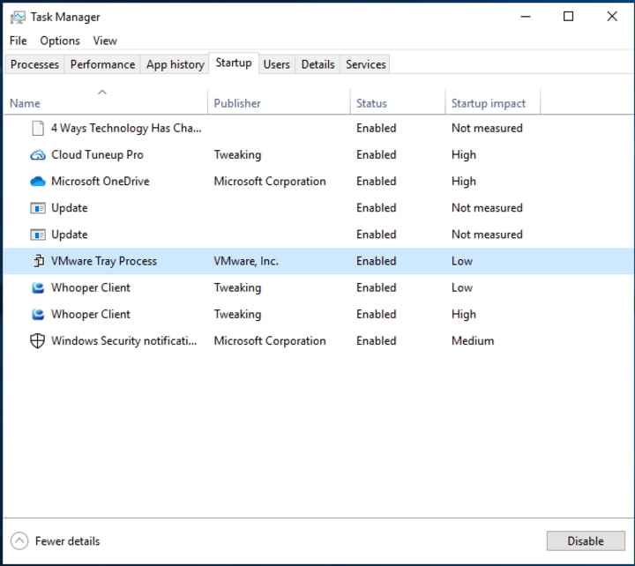The image size is (635, 566).
Task: Click Microsoft Corporation publisher for OneDrive
Action: tap(270, 182)
